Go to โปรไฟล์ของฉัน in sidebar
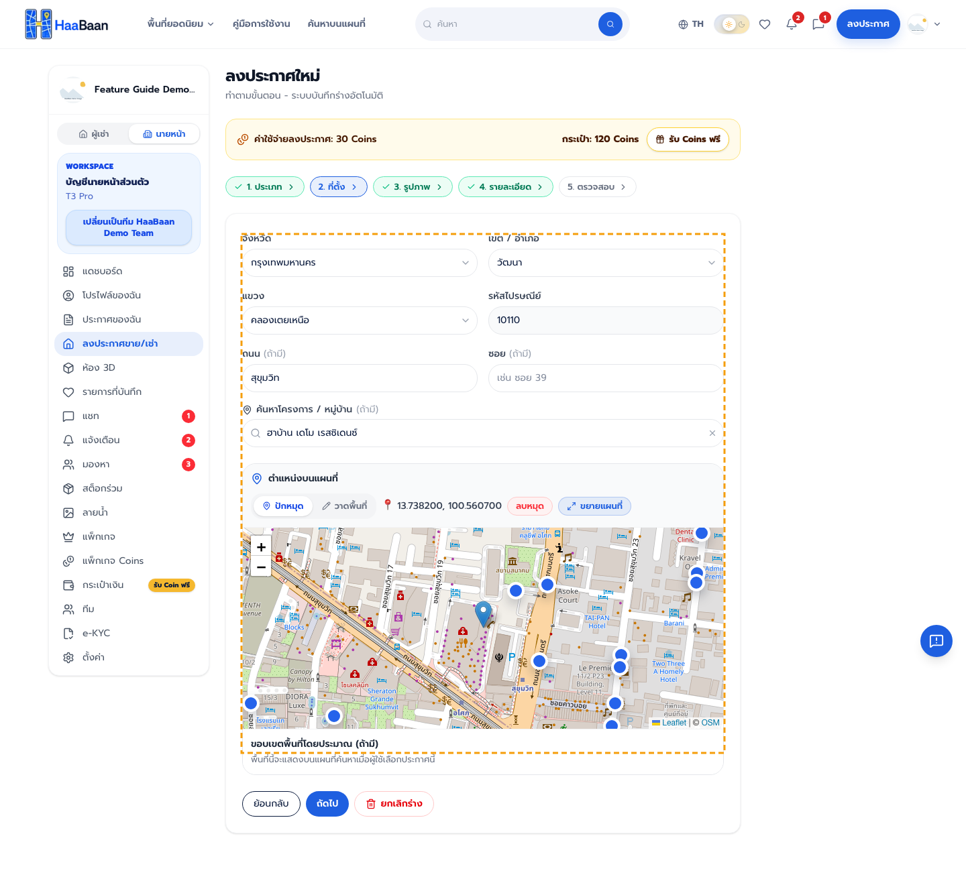Screen dimensions: 966x885 pos(129,296)
